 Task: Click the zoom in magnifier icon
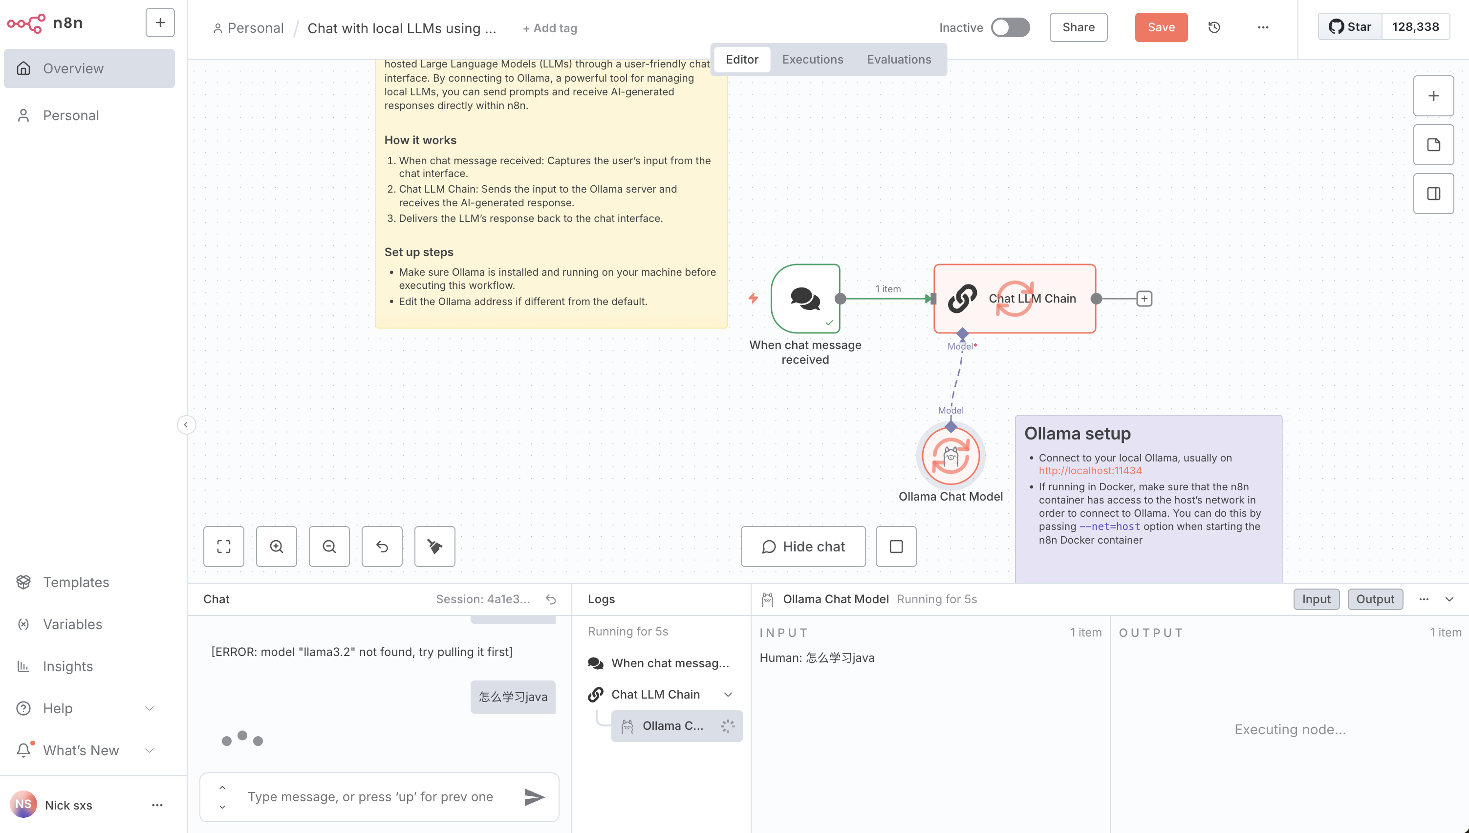(276, 547)
